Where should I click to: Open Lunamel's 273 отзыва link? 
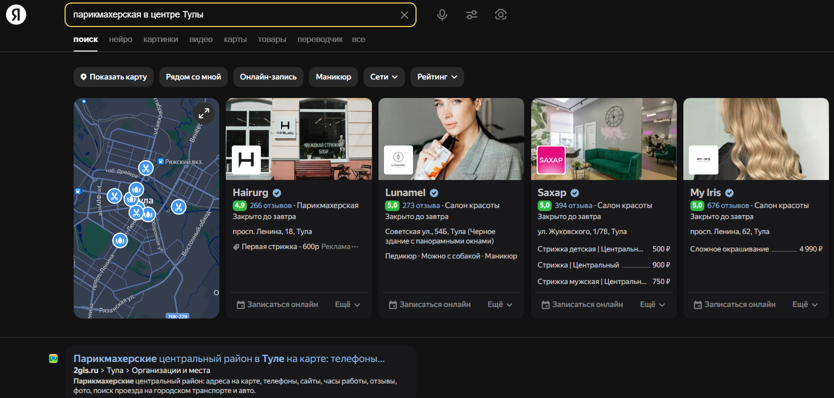(x=421, y=205)
